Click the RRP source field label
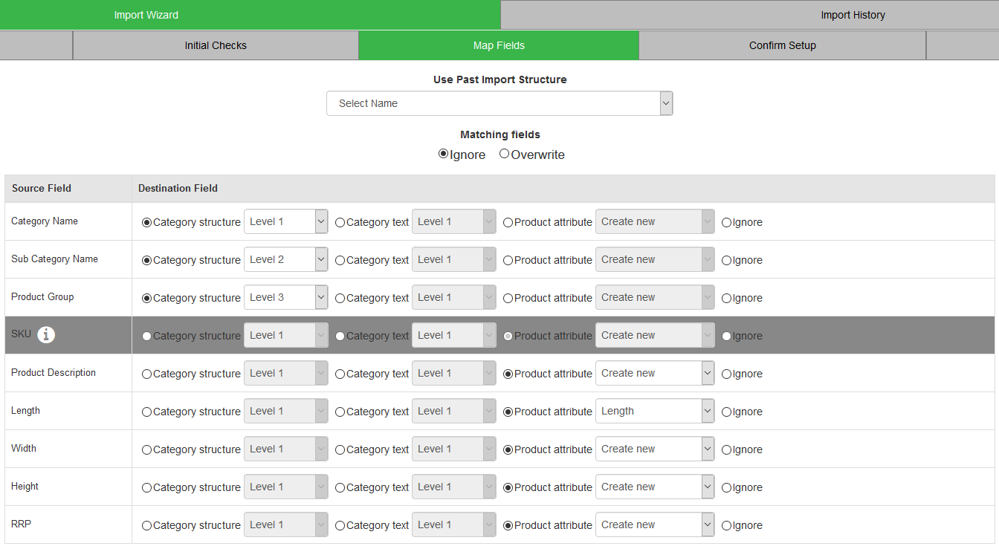This screenshot has height=549, width=999. [x=21, y=524]
